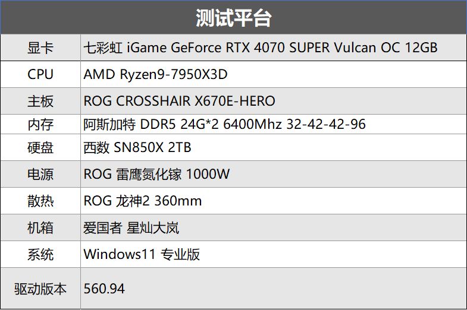Click the ROG 雷鹰氮化镓 1000W value

156,174
